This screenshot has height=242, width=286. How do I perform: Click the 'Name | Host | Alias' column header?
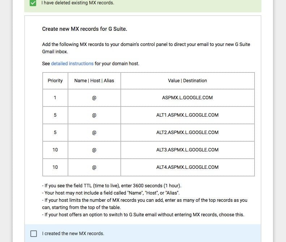94,81
